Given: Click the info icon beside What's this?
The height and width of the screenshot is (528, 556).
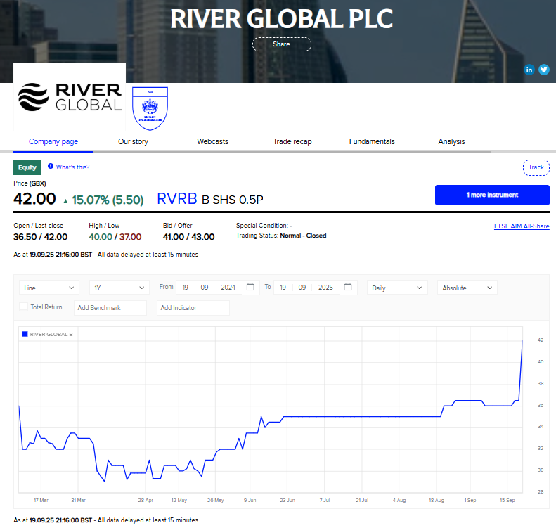Looking at the screenshot, I should tap(51, 166).
